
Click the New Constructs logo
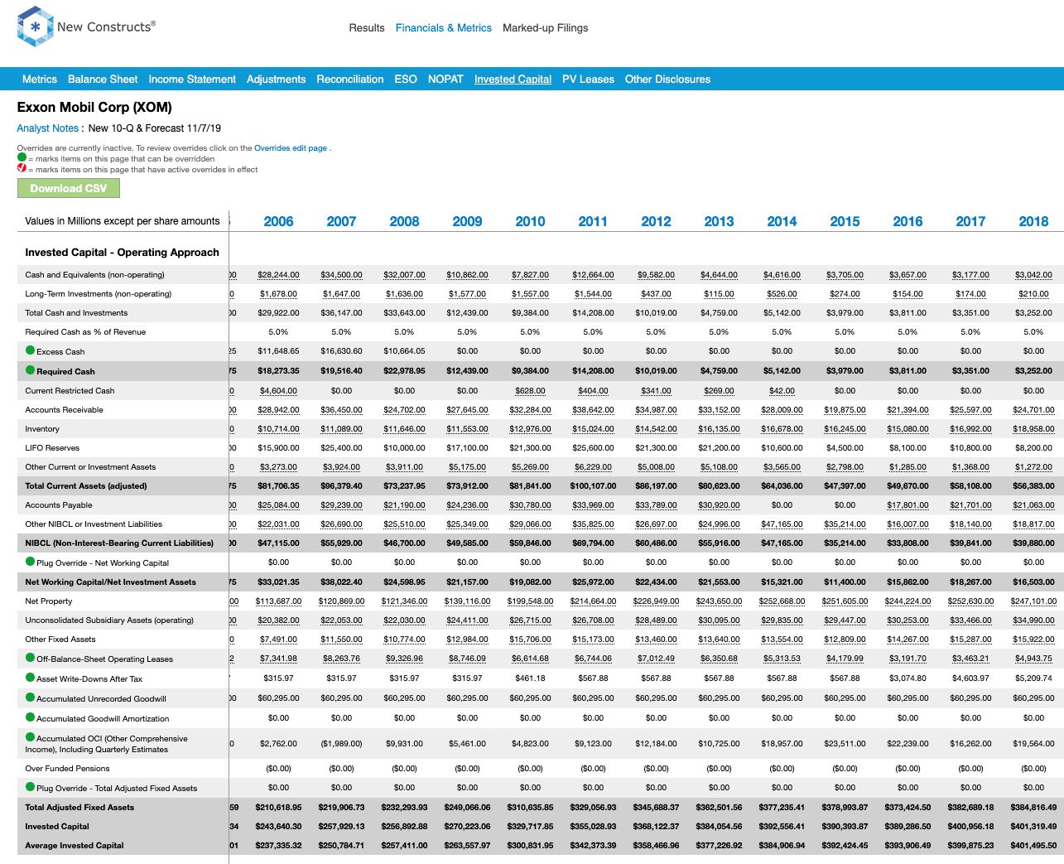[x=86, y=27]
